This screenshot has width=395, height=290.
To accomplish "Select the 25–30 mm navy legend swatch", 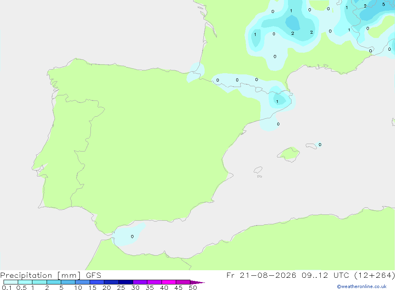I will [x=126, y=282].
